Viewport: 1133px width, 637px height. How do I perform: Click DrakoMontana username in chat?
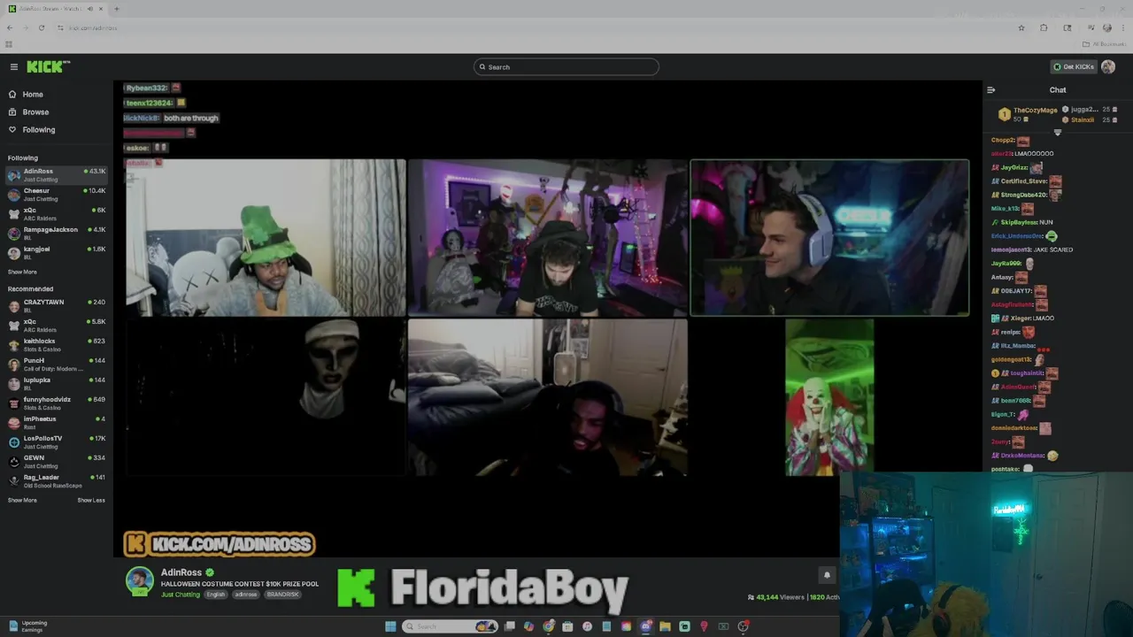coord(1022,456)
